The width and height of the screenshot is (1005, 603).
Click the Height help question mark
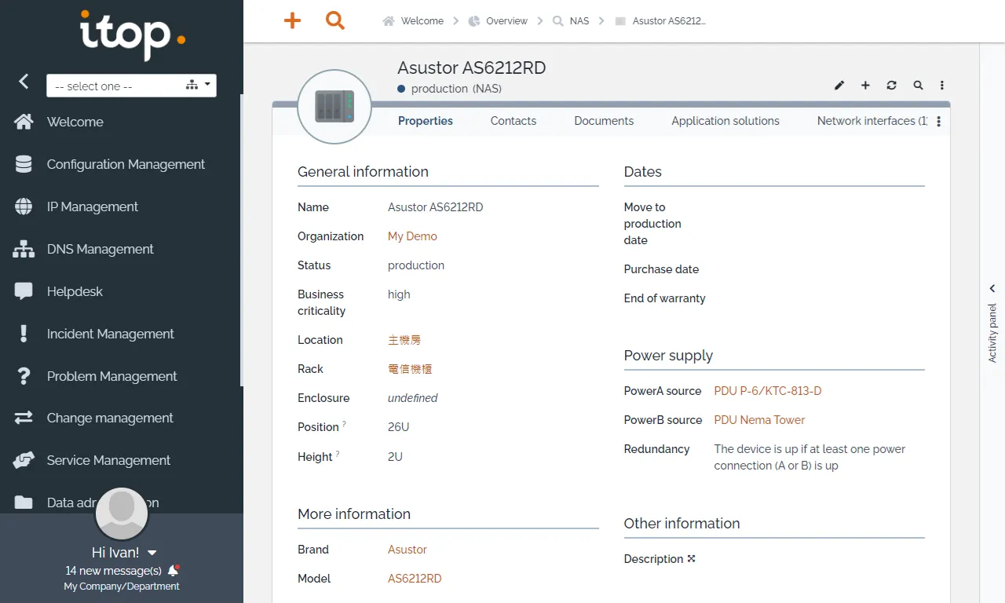click(x=338, y=453)
